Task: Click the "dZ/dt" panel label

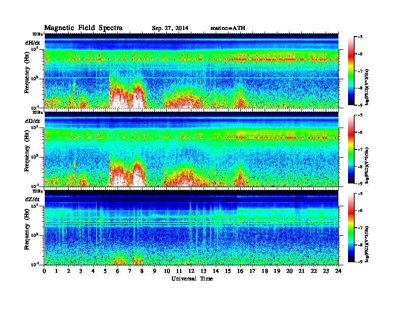Action: pyautogui.click(x=33, y=199)
